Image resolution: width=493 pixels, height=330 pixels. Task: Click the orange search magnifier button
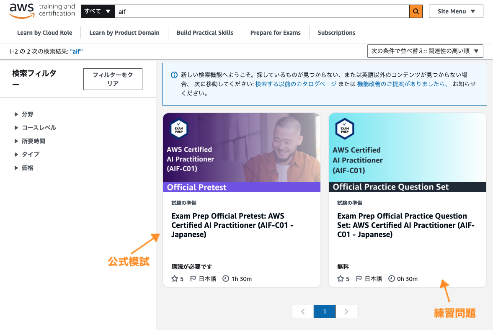click(x=416, y=11)
